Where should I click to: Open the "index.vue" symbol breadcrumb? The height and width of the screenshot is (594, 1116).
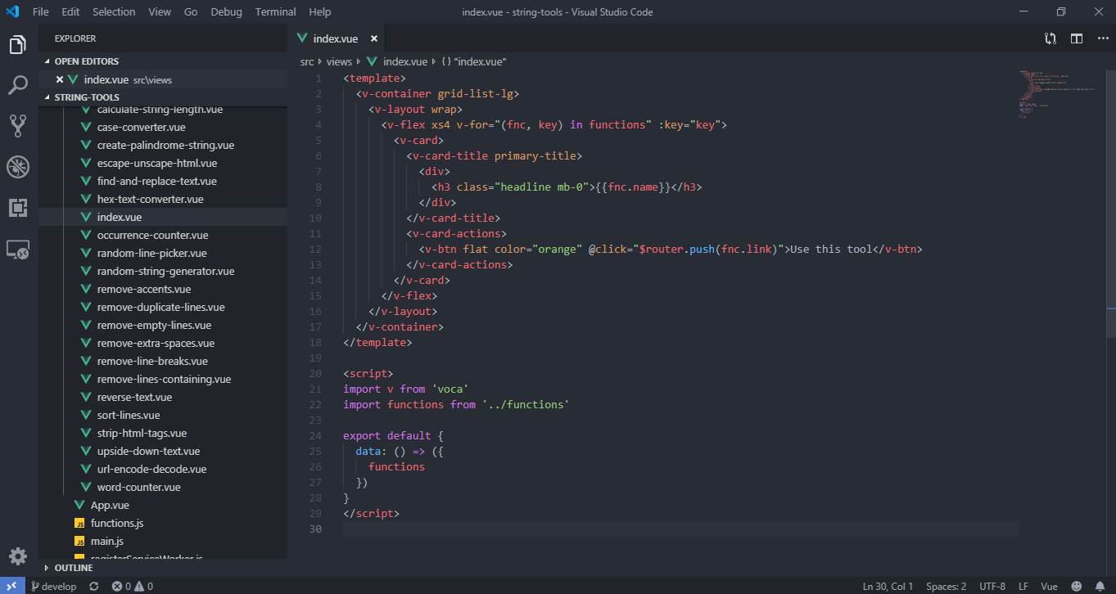pyautogui.click(x=474, y=61)
